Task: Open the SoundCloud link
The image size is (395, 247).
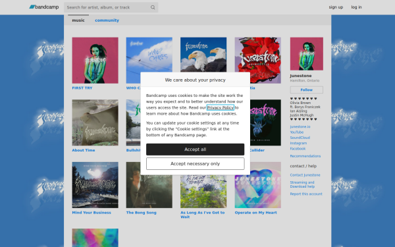Action: tap(300, 138)
